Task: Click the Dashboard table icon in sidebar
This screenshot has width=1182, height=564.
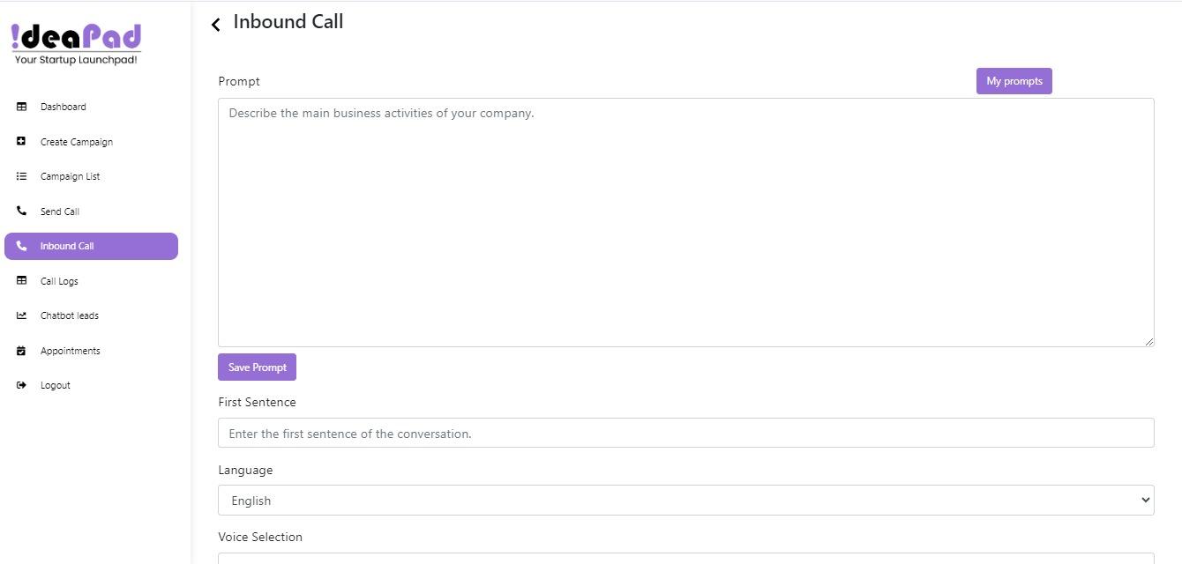Action: [22, 107]
